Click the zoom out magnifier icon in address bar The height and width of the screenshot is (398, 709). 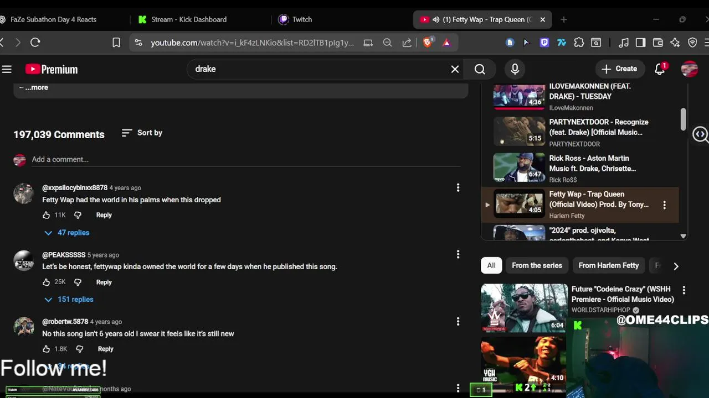(x=388, y=43)
